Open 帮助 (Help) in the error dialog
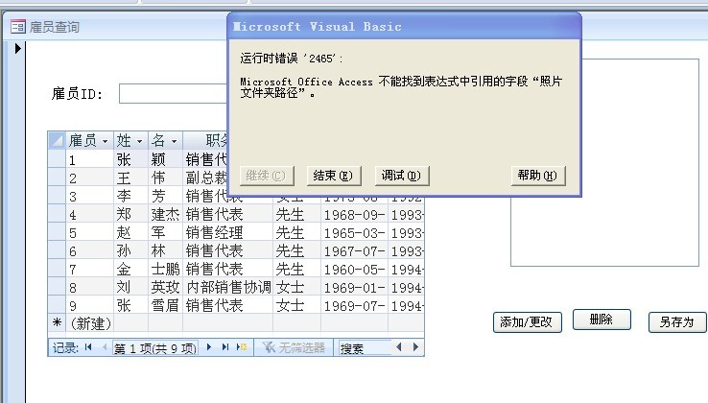The width and height of the screenshot is (708, 403). click(538, 176)
